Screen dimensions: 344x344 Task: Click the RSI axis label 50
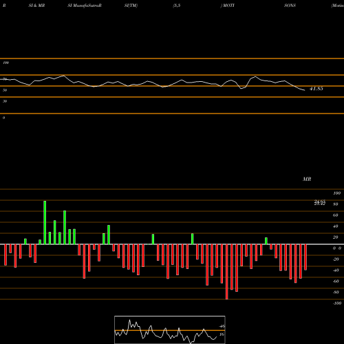point(5,90)
